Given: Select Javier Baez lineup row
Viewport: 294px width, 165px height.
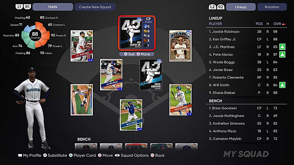Looking at the screenshot, I should [247, 70].
